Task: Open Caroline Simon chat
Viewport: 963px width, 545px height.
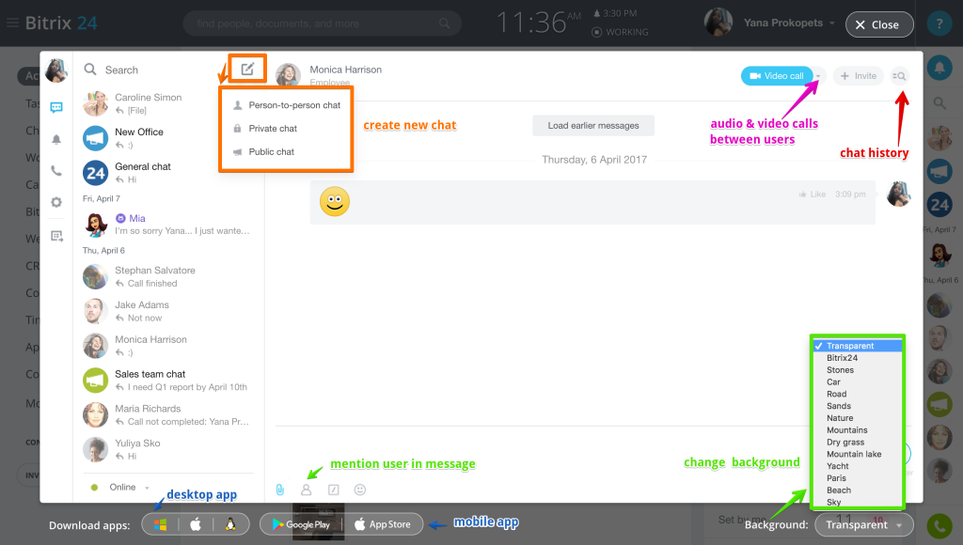Action: point(167,103)
